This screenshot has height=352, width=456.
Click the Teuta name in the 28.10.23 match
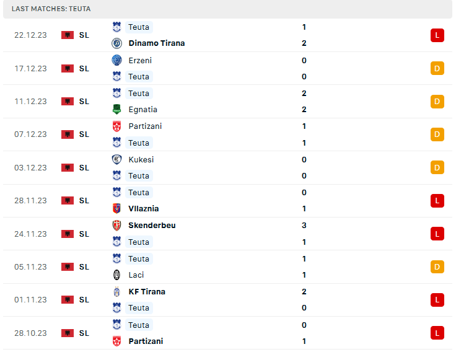(139, 325)
